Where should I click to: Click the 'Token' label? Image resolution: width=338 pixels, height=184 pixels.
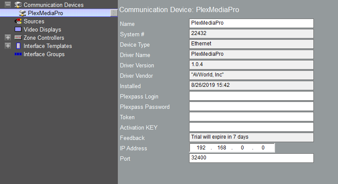click(127, 117)
